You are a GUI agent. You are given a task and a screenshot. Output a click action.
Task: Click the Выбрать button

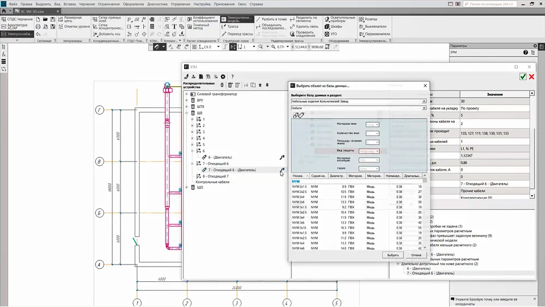393,255
